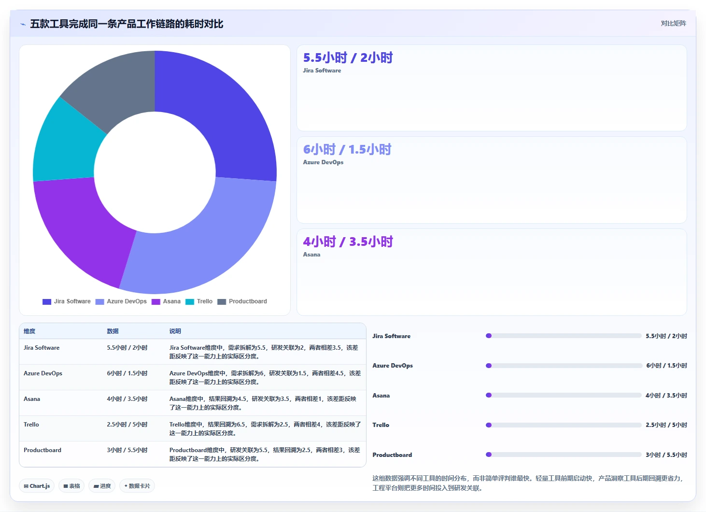Viewport: 706px width, 512px height.
Task: Click the 表格 tag chip
Action: [x=71, y=486]
